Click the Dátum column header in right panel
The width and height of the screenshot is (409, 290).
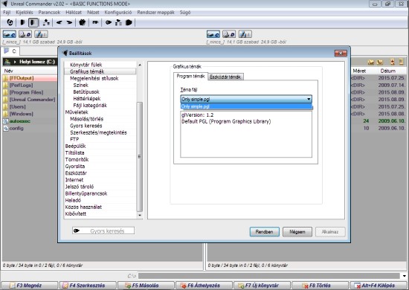tap(388, 71)
